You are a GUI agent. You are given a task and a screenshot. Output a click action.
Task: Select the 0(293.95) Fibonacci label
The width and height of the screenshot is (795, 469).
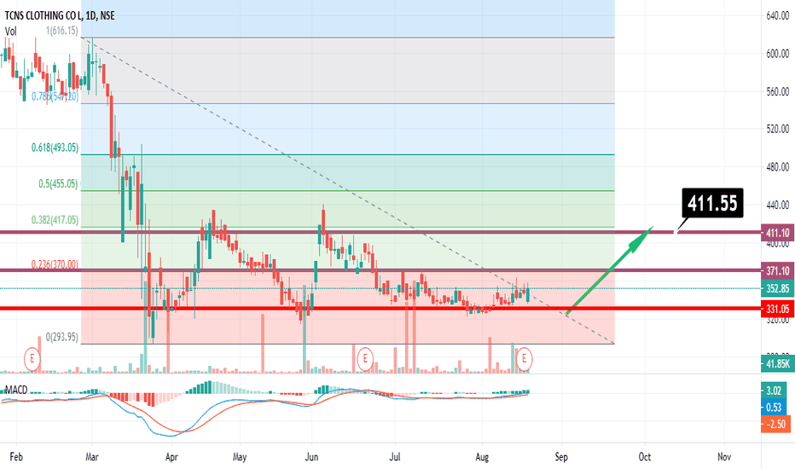[62, 337]
